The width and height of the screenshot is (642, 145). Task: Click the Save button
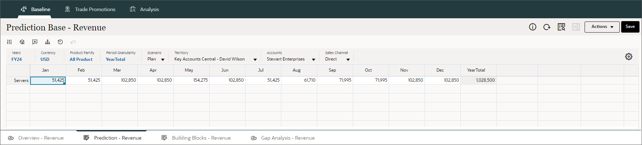[630, 27]
